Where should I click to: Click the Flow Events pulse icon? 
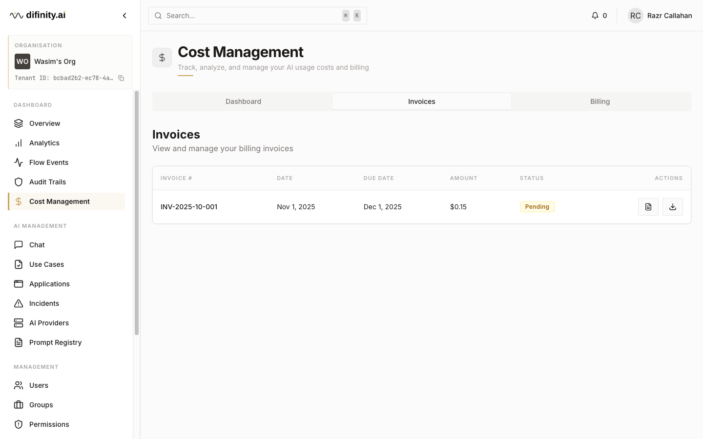click(19, 162)
